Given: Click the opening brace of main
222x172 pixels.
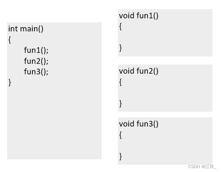Looking at the screenshot, I should [x=10, y=40].
